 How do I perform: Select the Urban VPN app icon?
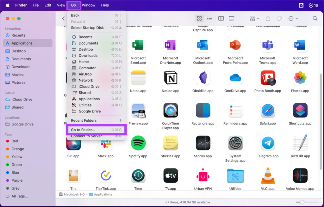point(203,176)
